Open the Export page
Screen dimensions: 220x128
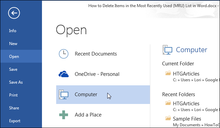pyautogui.click(x=21, y=121)
